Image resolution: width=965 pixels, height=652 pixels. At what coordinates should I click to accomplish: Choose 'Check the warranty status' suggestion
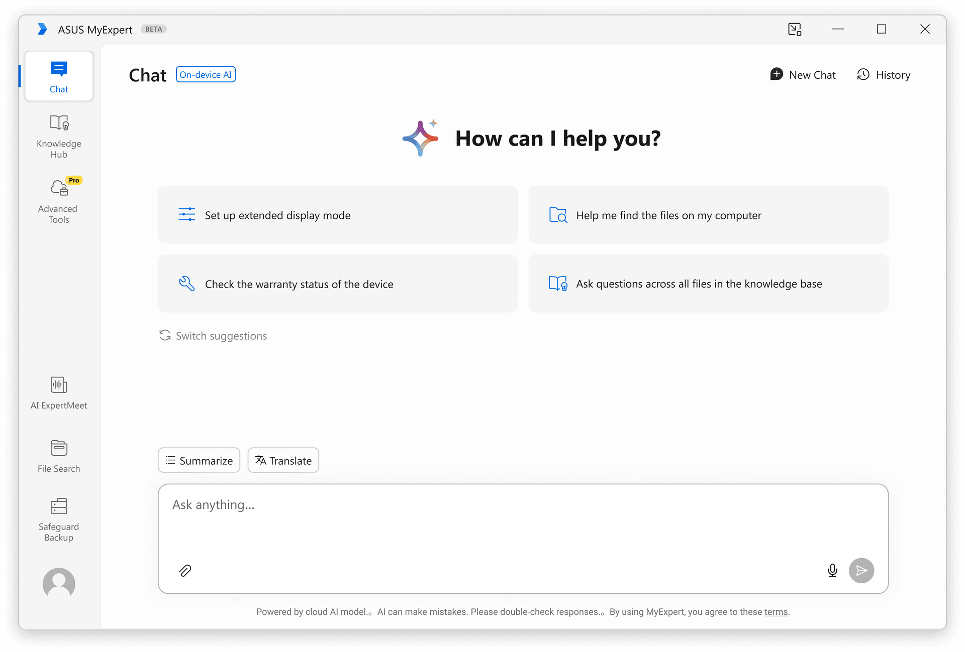(x=337, y=284)
